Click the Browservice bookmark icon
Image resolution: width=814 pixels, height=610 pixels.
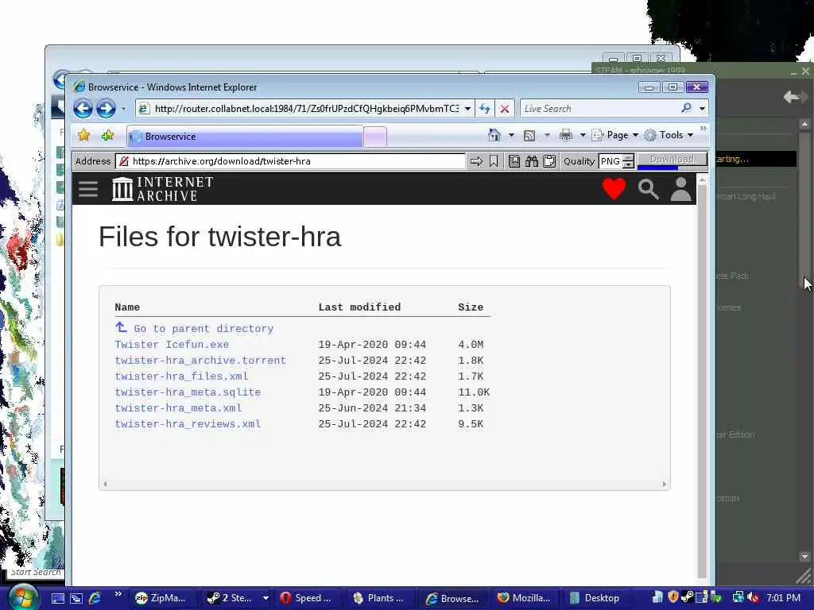493,161
